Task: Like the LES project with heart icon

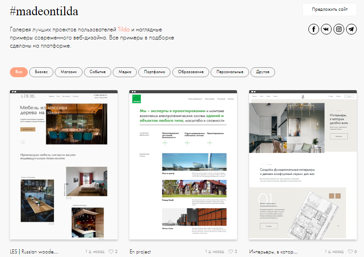Action: pos(111,252)
